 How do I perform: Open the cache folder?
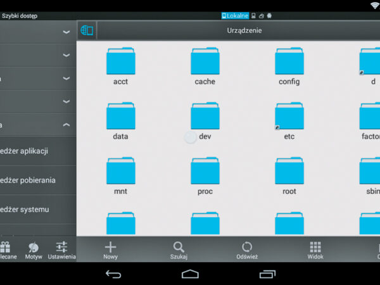click(205, 66)
